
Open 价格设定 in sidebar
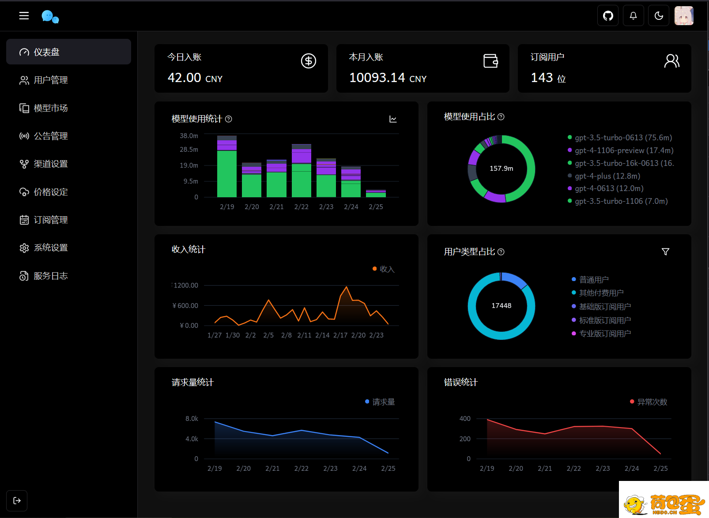68,192
